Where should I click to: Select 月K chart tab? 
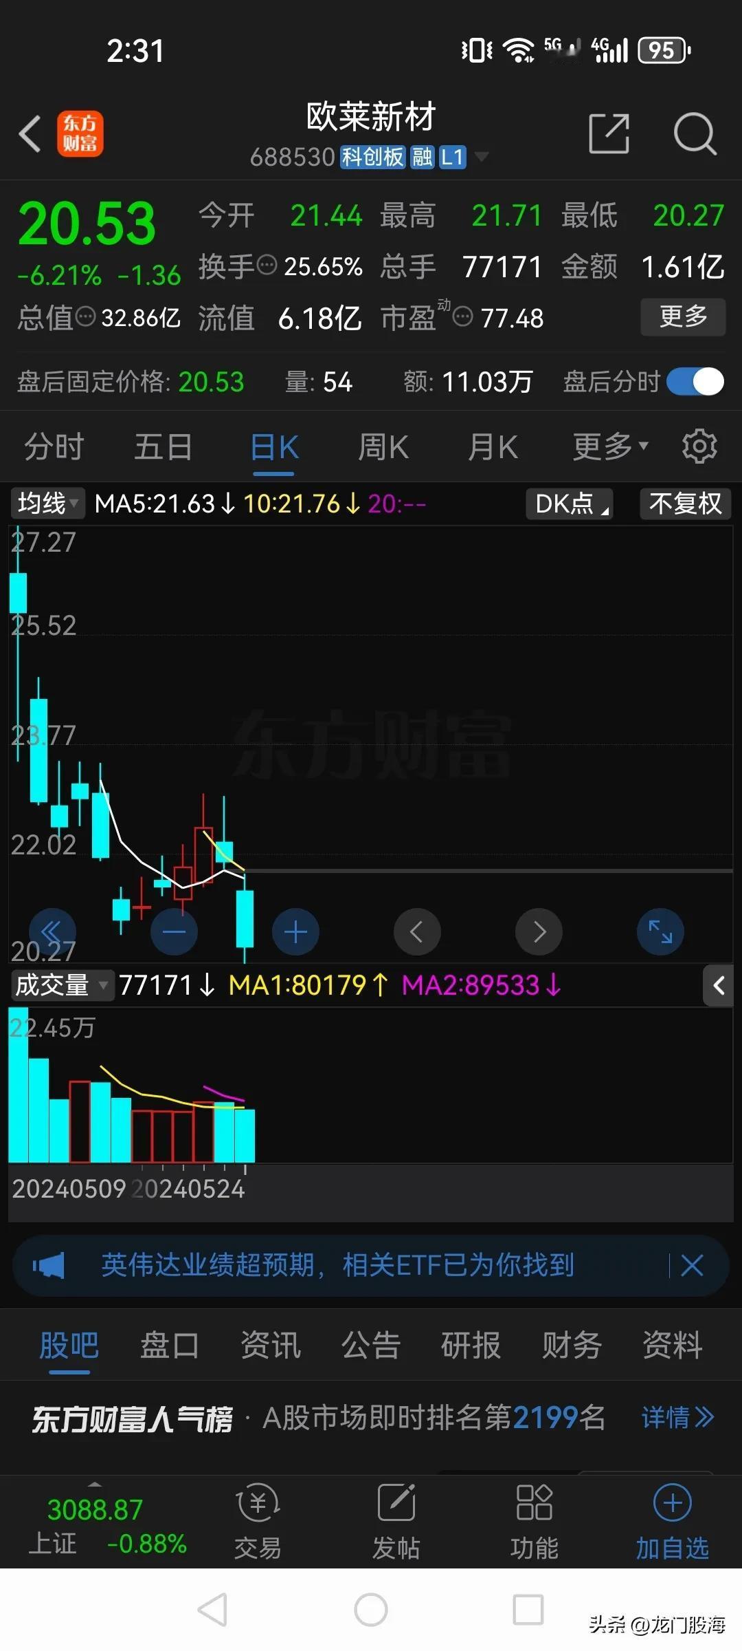point(493,446)
